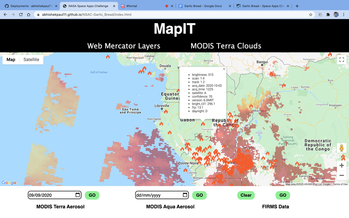Open MODIS Terra Clouds menu item
The width and height of the screenshot is (349, 218).
(x=226, y=46)
